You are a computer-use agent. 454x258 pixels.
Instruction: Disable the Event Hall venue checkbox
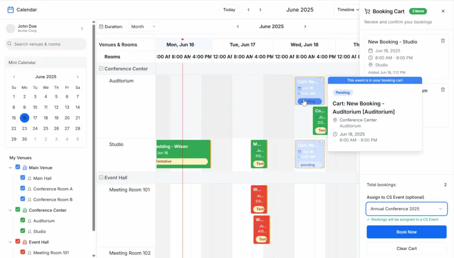tap(18, 242)
